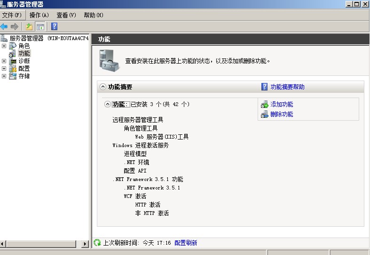Viewport: 370px width, 255px height.
Task: Click the 角色 node icon in tree
Action: coord(13,46)
